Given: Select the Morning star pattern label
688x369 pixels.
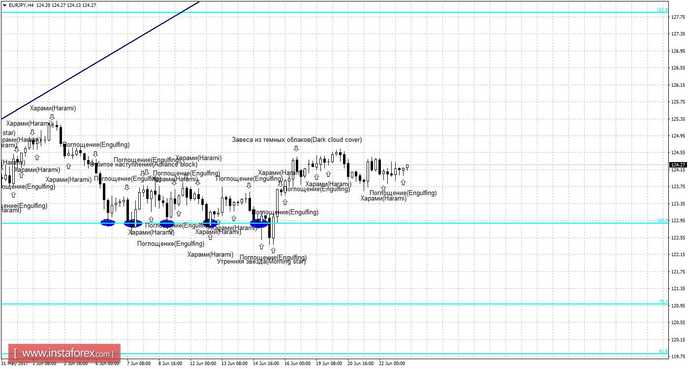Looking at the screenshot, I should click(261, 262).
